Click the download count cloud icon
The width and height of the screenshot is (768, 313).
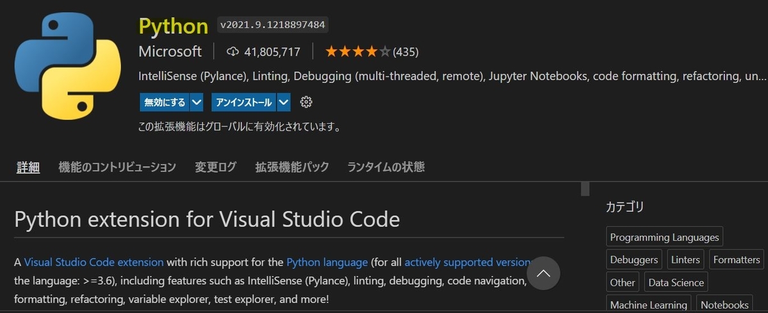233,51
